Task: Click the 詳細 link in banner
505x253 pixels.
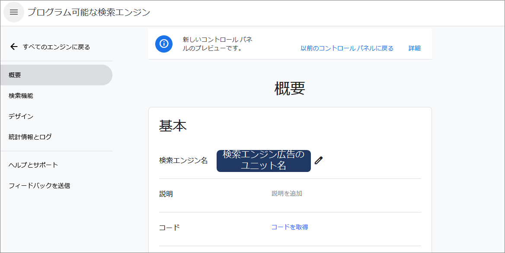Action: pos(414,48)
